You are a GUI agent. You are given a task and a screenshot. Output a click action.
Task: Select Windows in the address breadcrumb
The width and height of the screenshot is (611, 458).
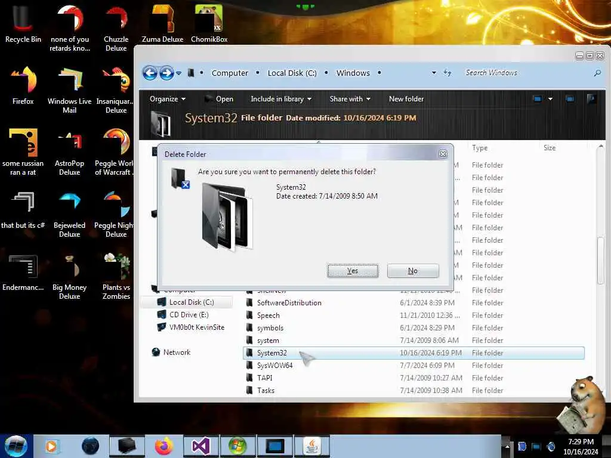pos(353,73)
